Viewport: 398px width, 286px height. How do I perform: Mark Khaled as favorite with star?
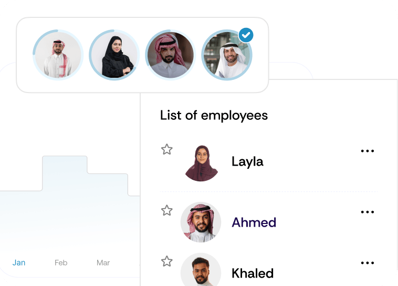point(167,261)
